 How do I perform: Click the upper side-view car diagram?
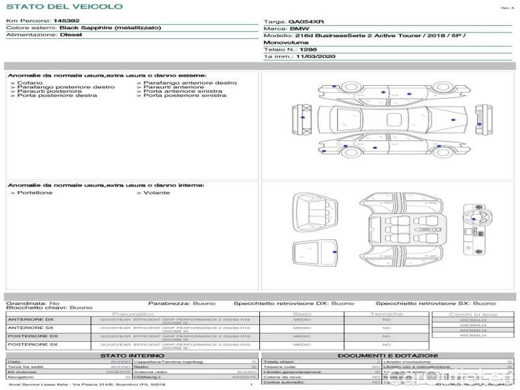[395, 93]
